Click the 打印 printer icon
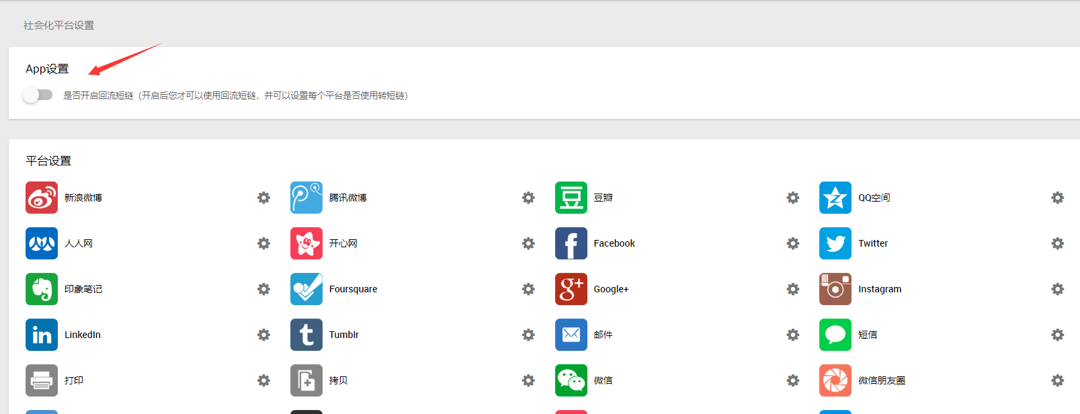Image resolution: width=1080 pixels, height=414 pixels. [42, 380]
